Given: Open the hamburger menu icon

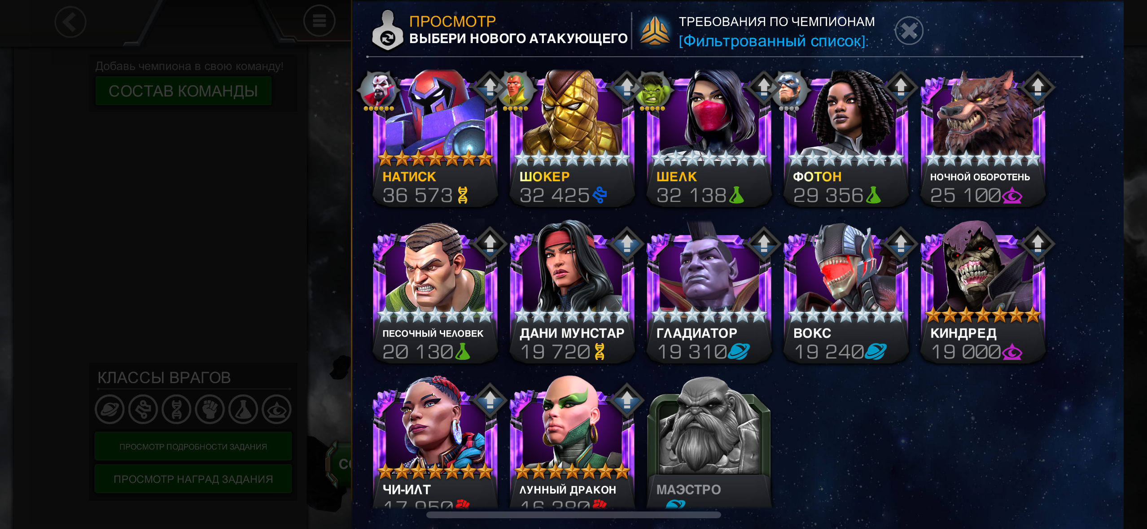Looking at the screenshot, I should [x=319, y=21].
